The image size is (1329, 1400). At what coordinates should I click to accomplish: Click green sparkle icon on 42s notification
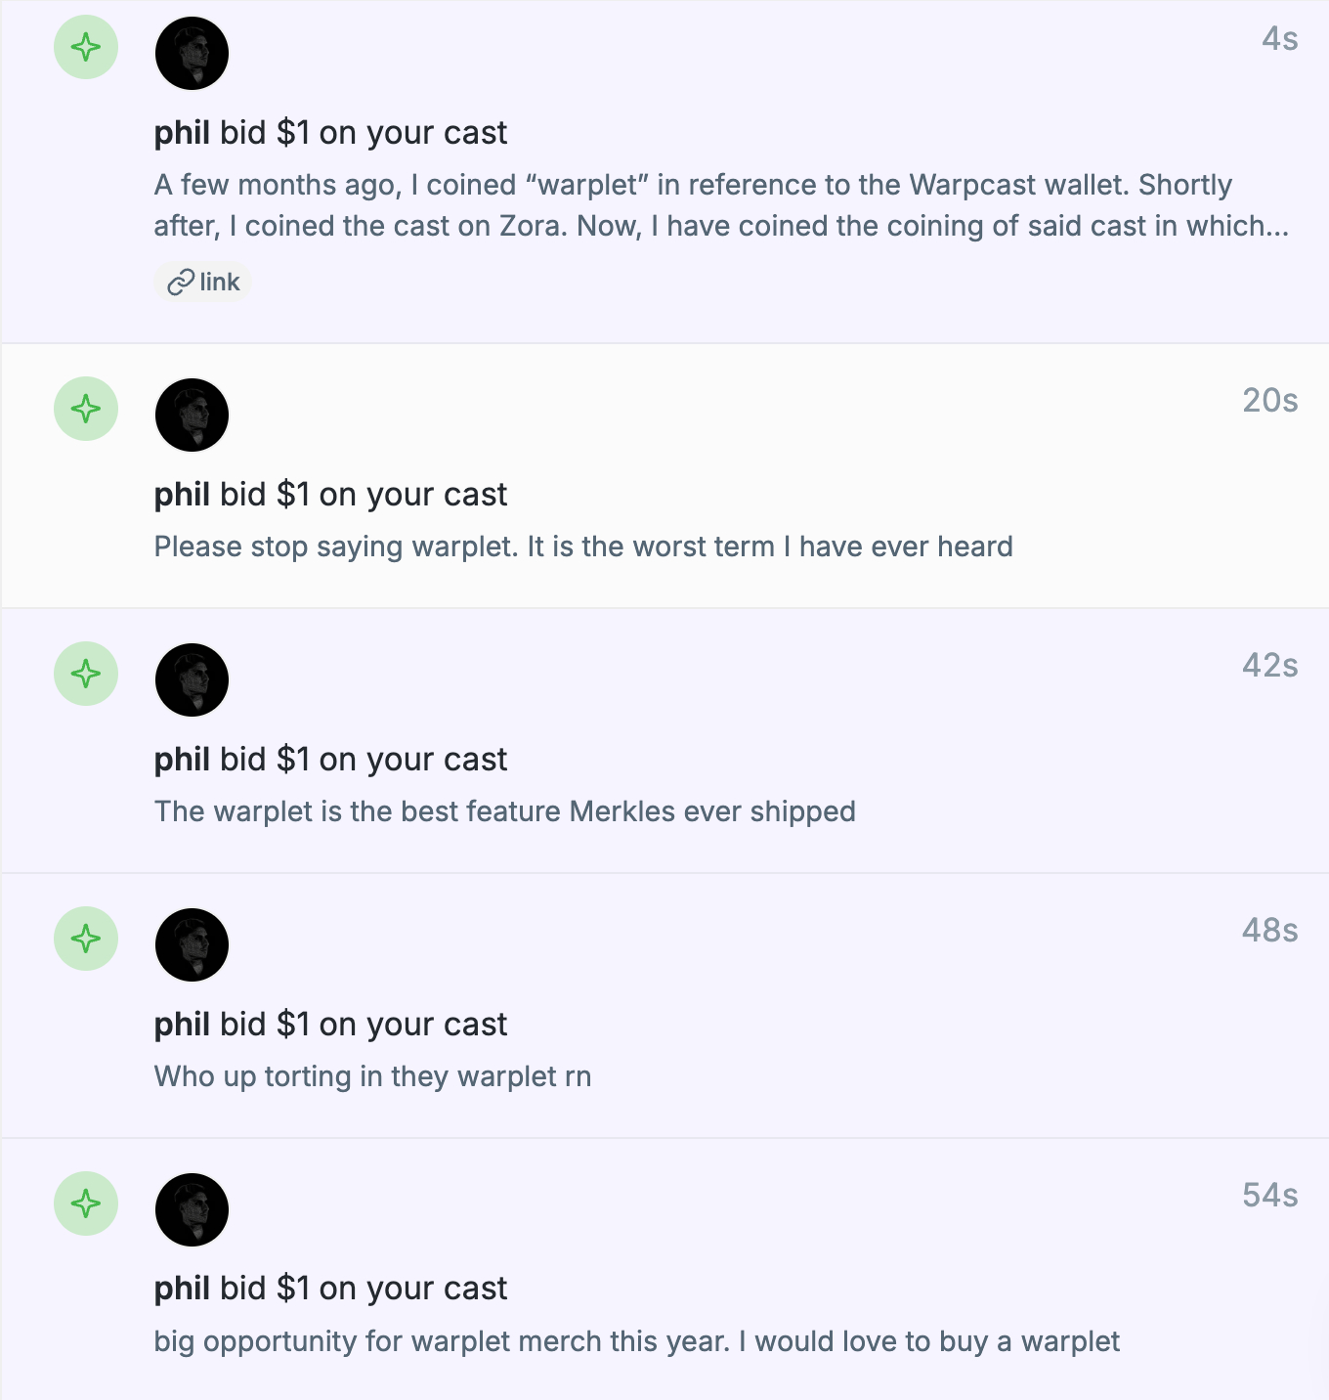point(86,674)
